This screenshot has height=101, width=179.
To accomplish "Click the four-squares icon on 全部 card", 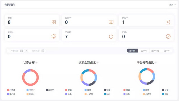I will [54, 22].
